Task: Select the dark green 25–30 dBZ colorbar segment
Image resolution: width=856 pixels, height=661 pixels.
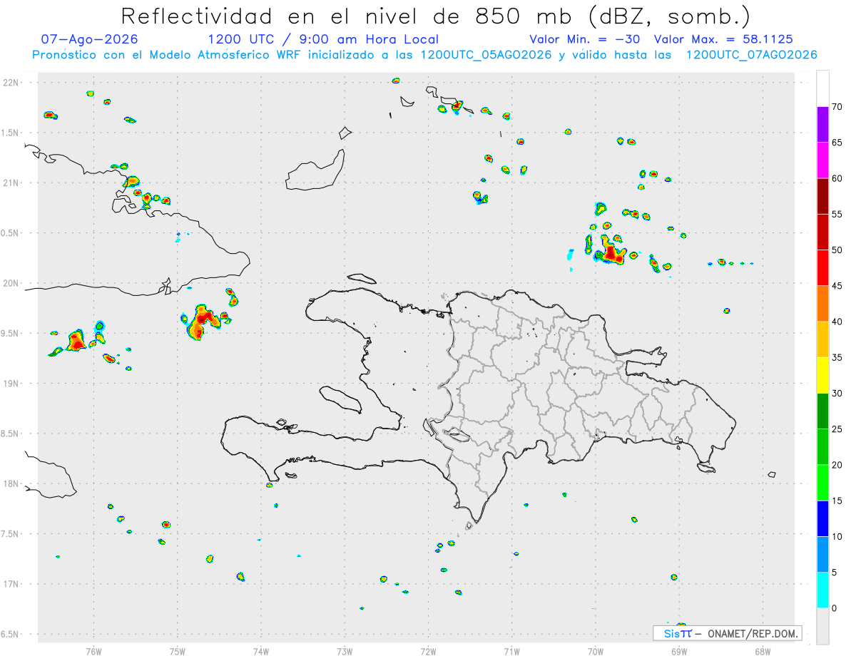Action: [822, 411]
